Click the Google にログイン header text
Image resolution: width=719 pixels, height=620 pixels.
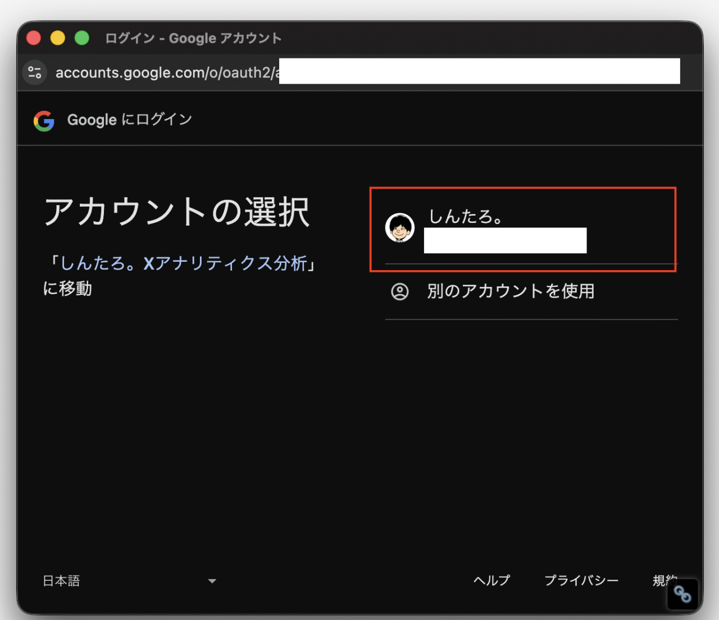pos(130,120)
